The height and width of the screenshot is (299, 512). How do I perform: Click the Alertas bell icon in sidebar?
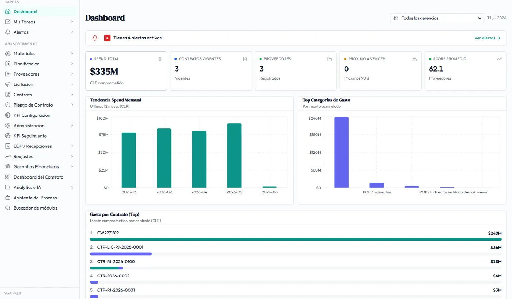[8, 32]
